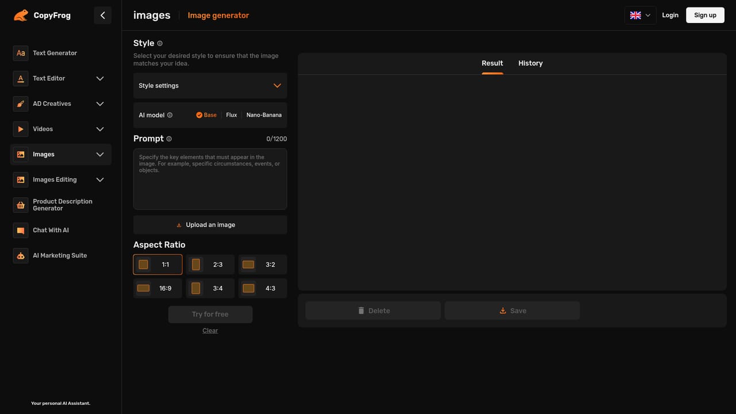This screenshot has width=736, height=414.
Task: Select the Base AI model
Action: pyautogui.click(x=206, y=115)
